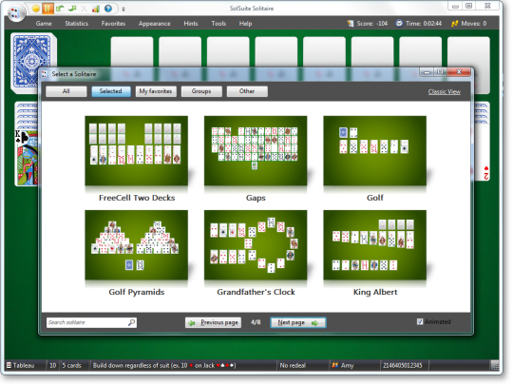Open the Favorites menu
Image resolution: width=513 pixels, height=385 pixels.
pyautogui.click(x=113, y=24)
